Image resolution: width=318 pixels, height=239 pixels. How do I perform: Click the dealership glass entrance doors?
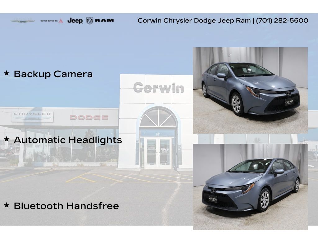tap(158, 153)
